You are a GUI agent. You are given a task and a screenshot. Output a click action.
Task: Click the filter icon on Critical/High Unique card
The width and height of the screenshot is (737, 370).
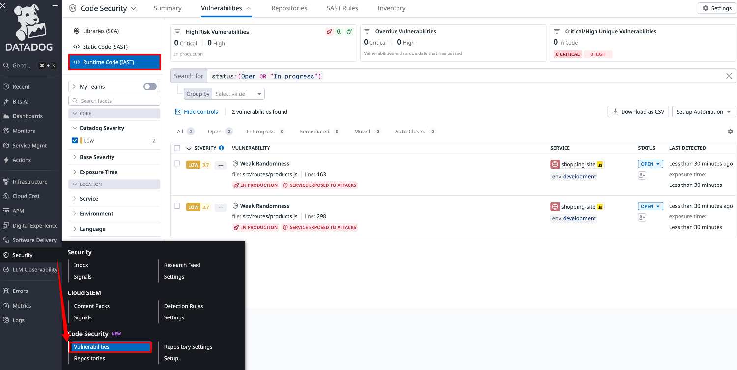click(557, 31)
